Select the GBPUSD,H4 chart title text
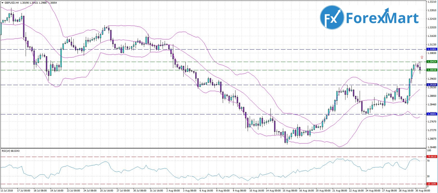Screen dimensions: 438x193 tap(12, 3)
